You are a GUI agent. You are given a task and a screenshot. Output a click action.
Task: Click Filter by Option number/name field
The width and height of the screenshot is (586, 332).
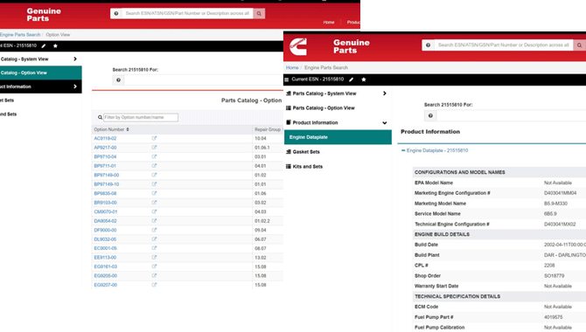click(141, 117)
